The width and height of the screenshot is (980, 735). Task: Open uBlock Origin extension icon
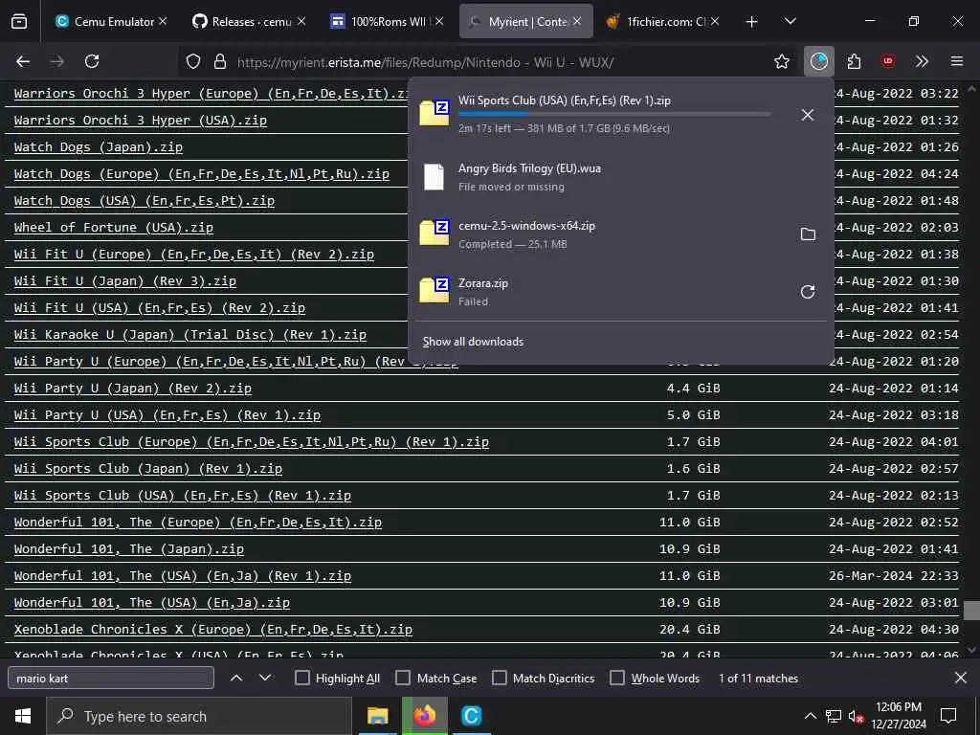pos(887,61)
